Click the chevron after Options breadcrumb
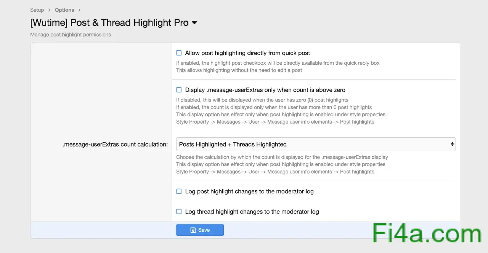 tap(79, 10)
